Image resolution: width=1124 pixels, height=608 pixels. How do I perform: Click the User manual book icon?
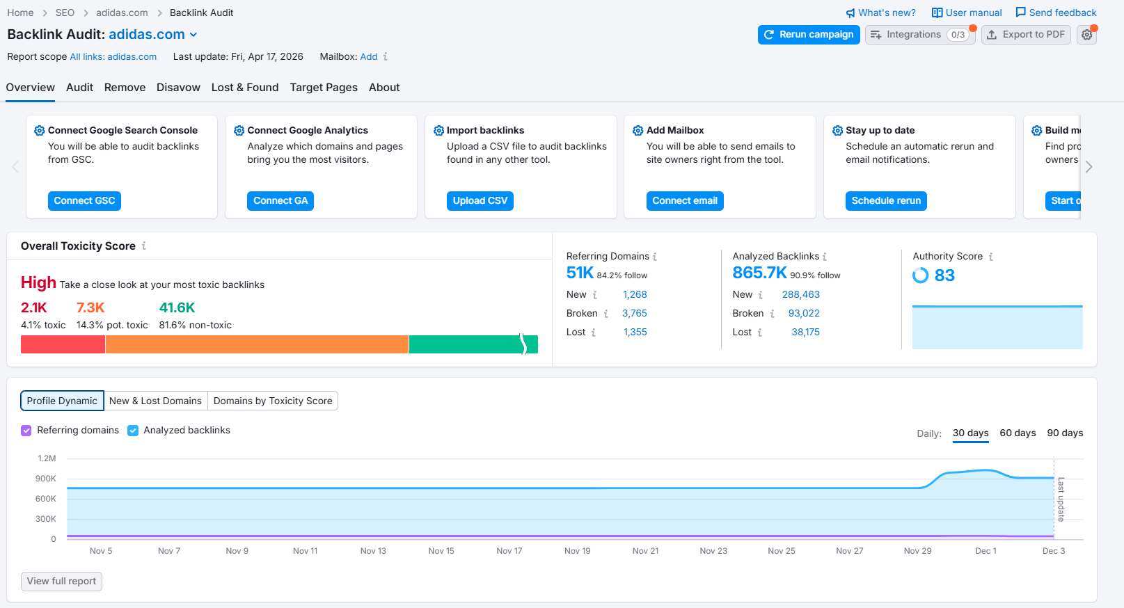pos(937,13)
